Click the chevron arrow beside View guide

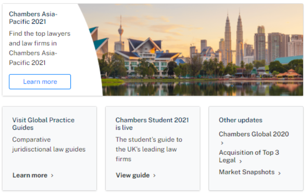154,176
